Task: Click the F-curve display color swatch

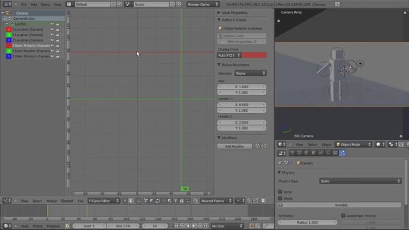Action: (x=254, y=56)
